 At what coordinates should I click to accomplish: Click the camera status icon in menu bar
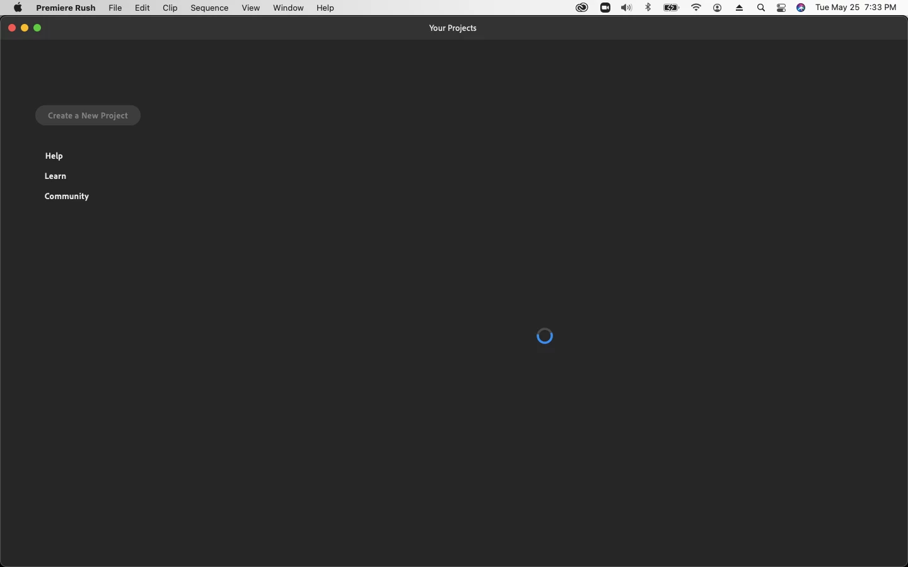(605, 8)
